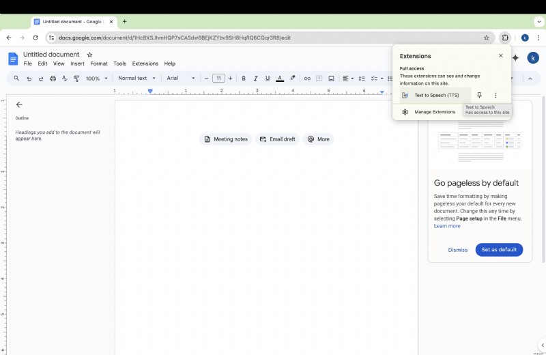Click Set as default button

499,250
